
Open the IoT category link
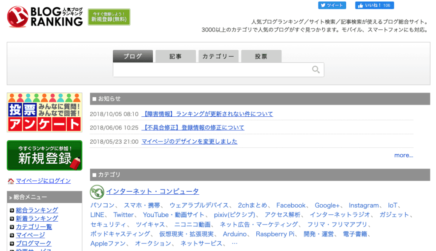click(x=392, y=205)
